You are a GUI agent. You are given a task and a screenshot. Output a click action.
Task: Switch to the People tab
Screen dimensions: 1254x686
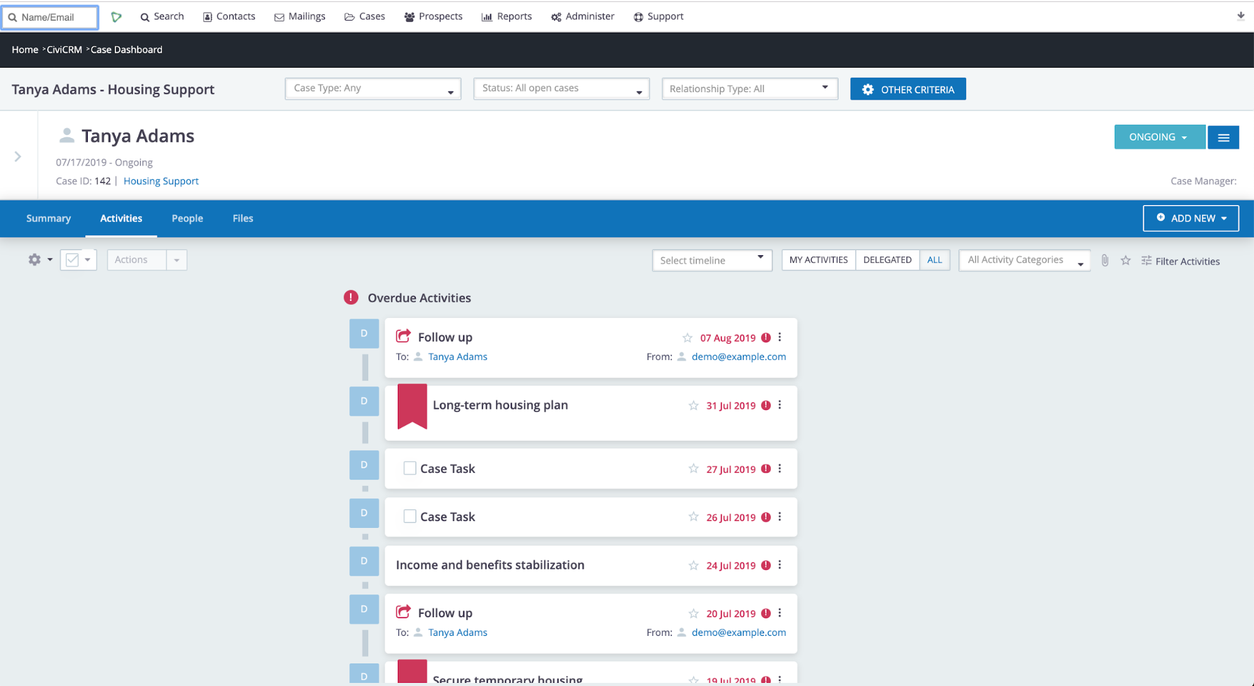tap(187, 218)
